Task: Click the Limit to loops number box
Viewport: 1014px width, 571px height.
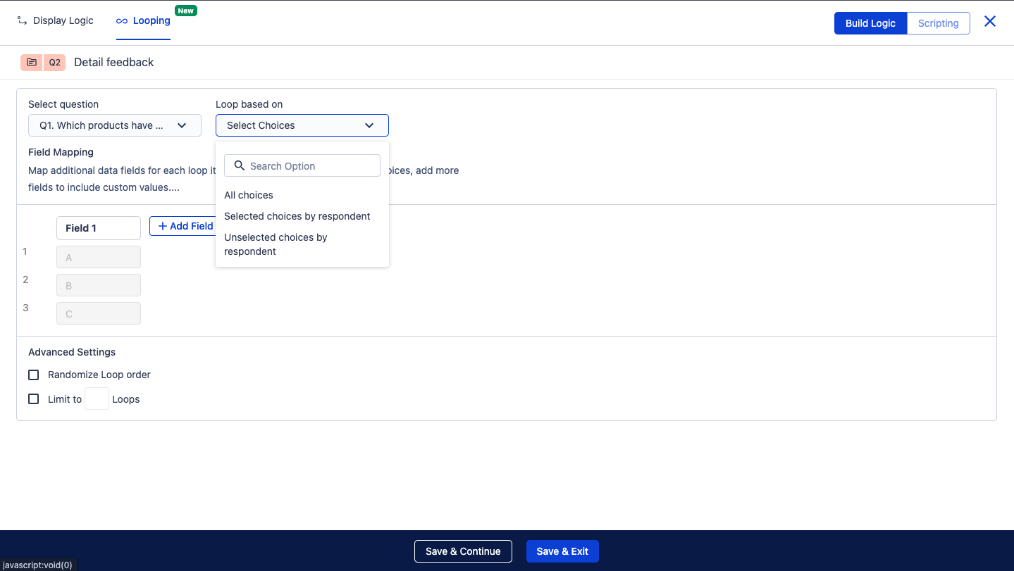Action: click(x=97, y=399)
